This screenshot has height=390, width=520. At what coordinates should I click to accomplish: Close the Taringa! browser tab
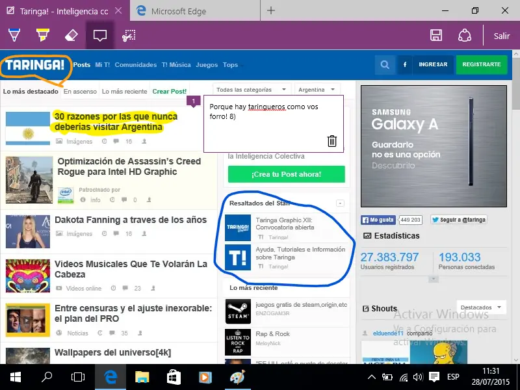pos(118,10)
